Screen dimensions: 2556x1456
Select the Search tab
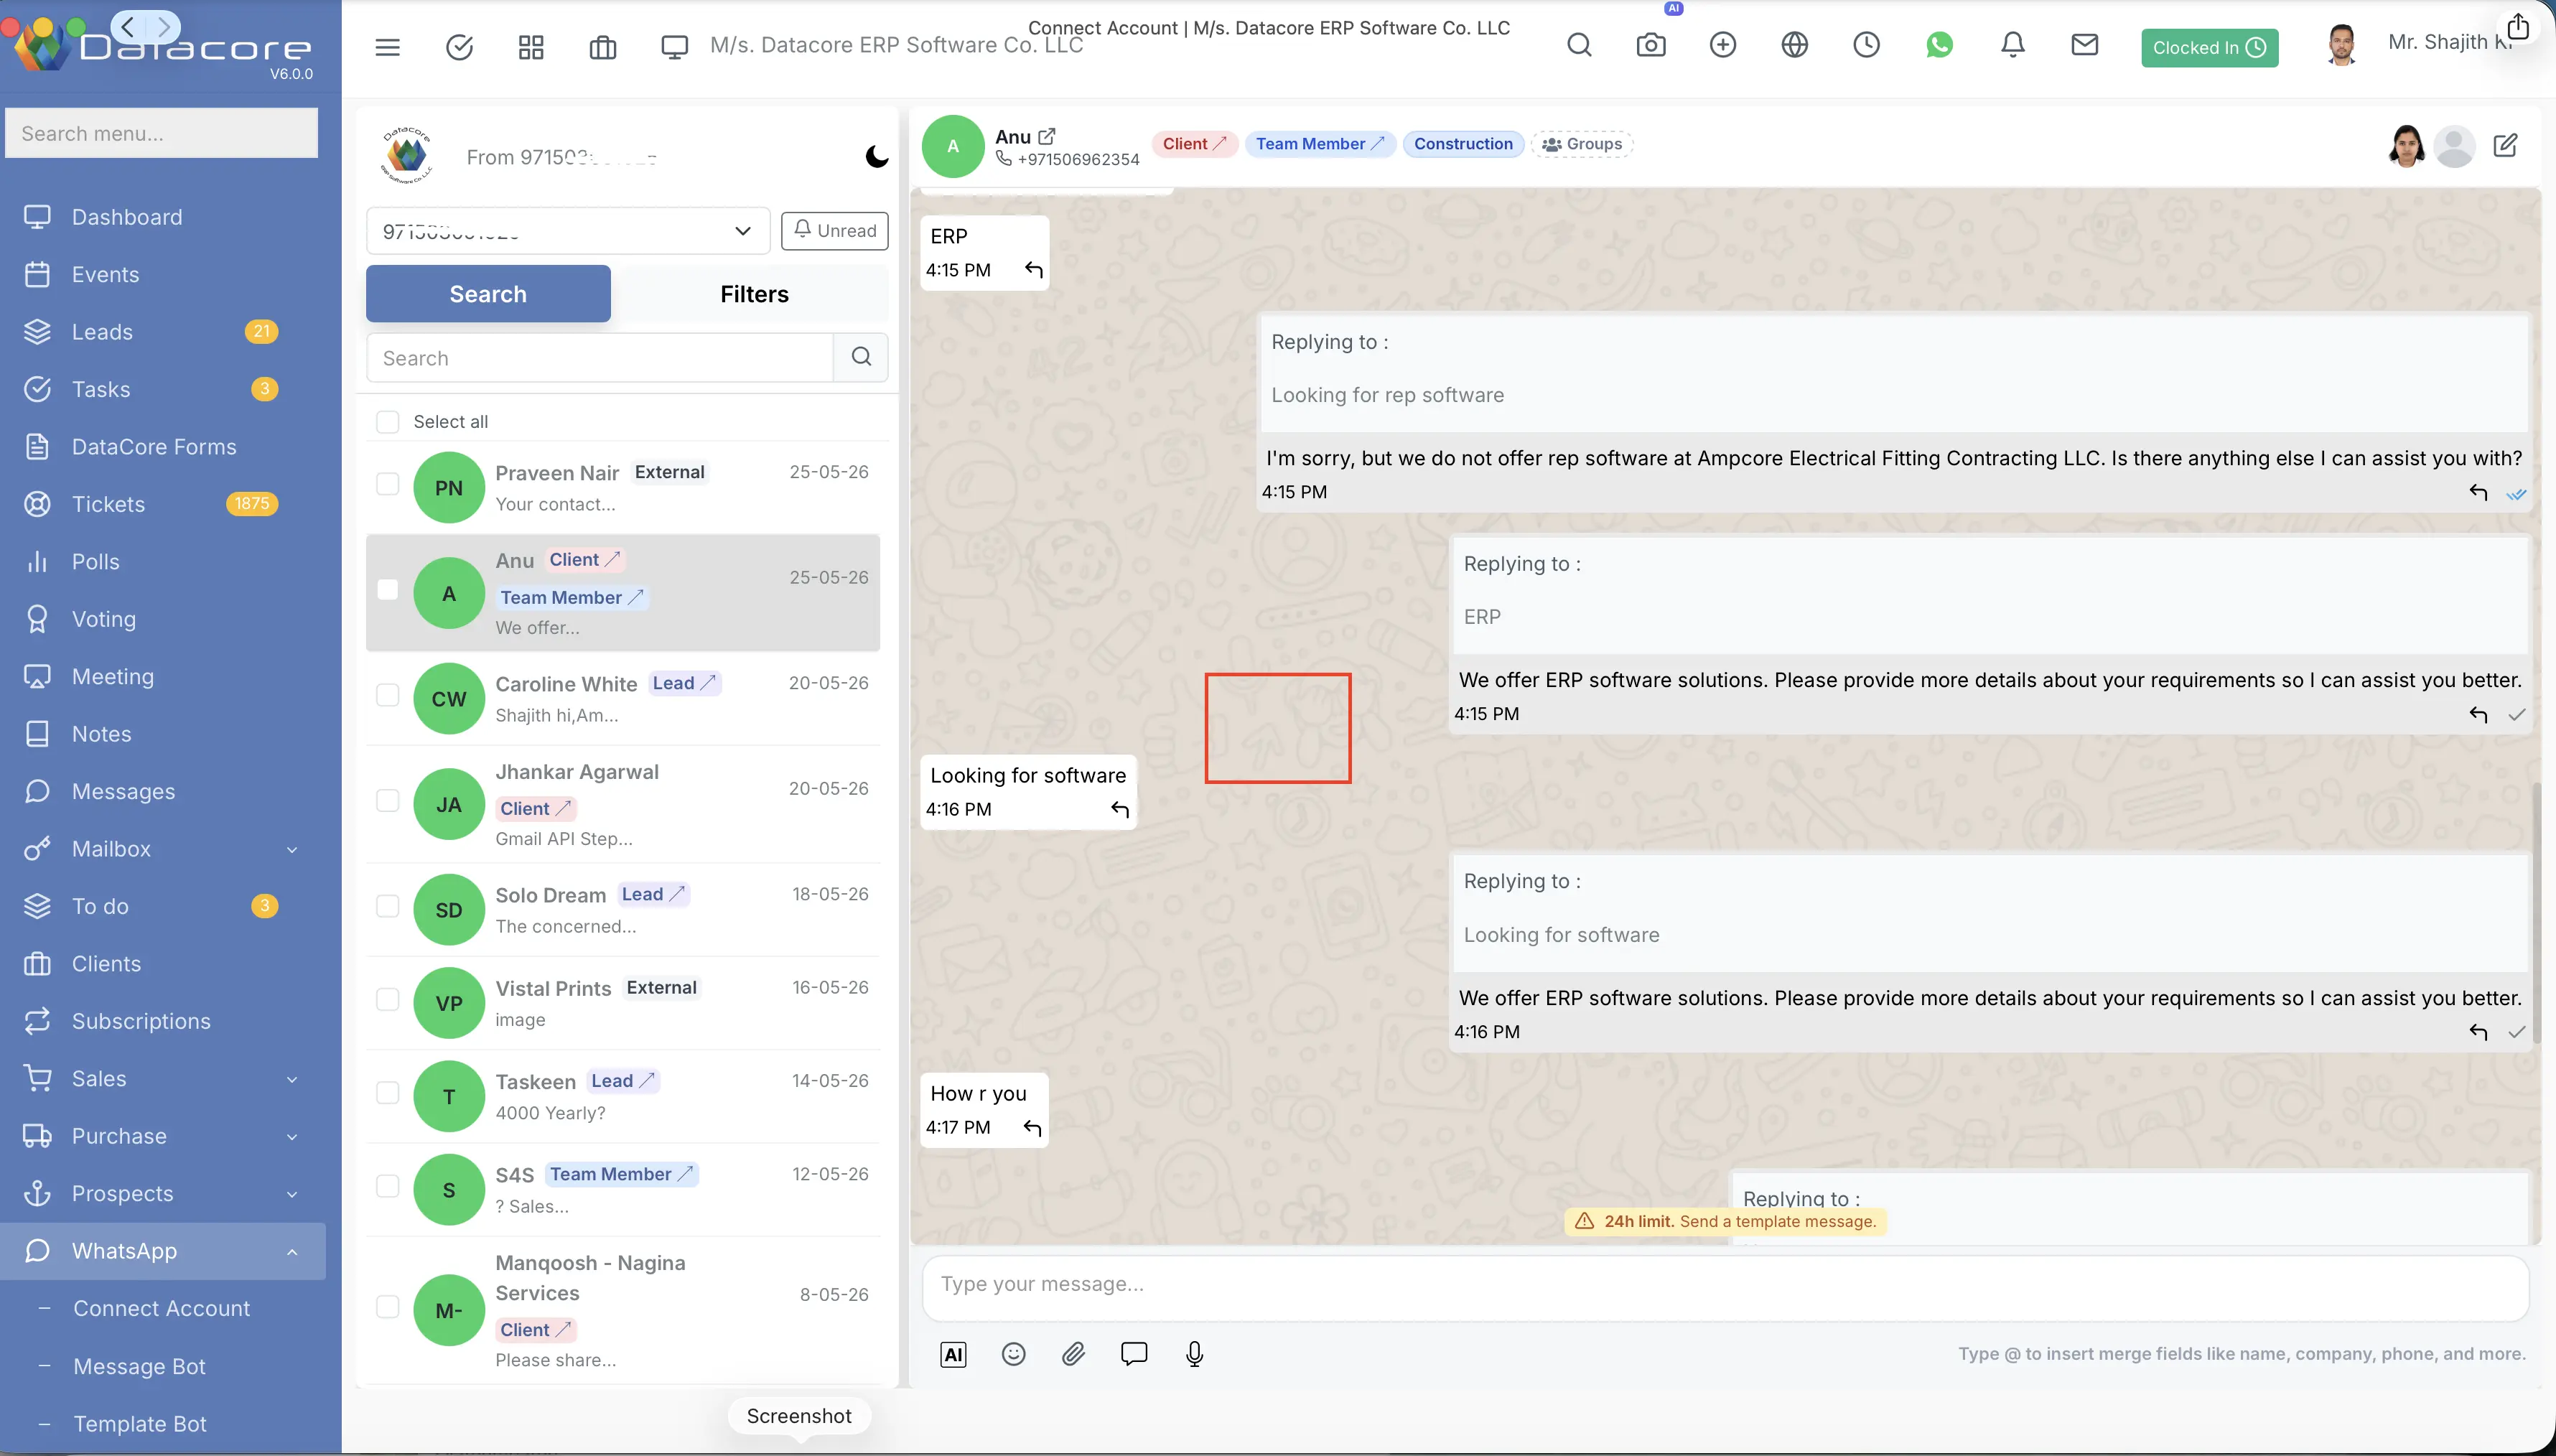tap(488, 294)
